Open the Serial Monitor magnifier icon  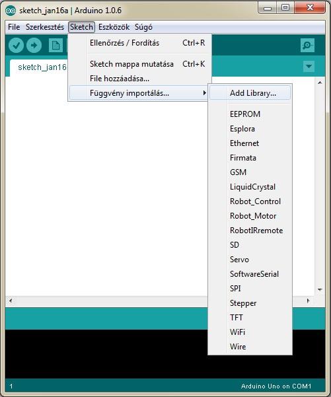point(307,46)
